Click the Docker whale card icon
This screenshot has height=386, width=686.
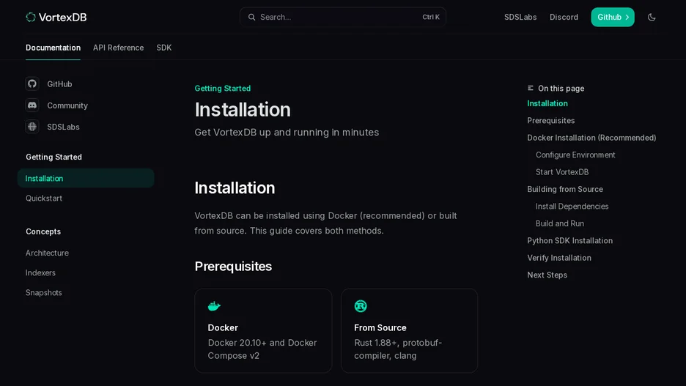[x=214, y=306]
